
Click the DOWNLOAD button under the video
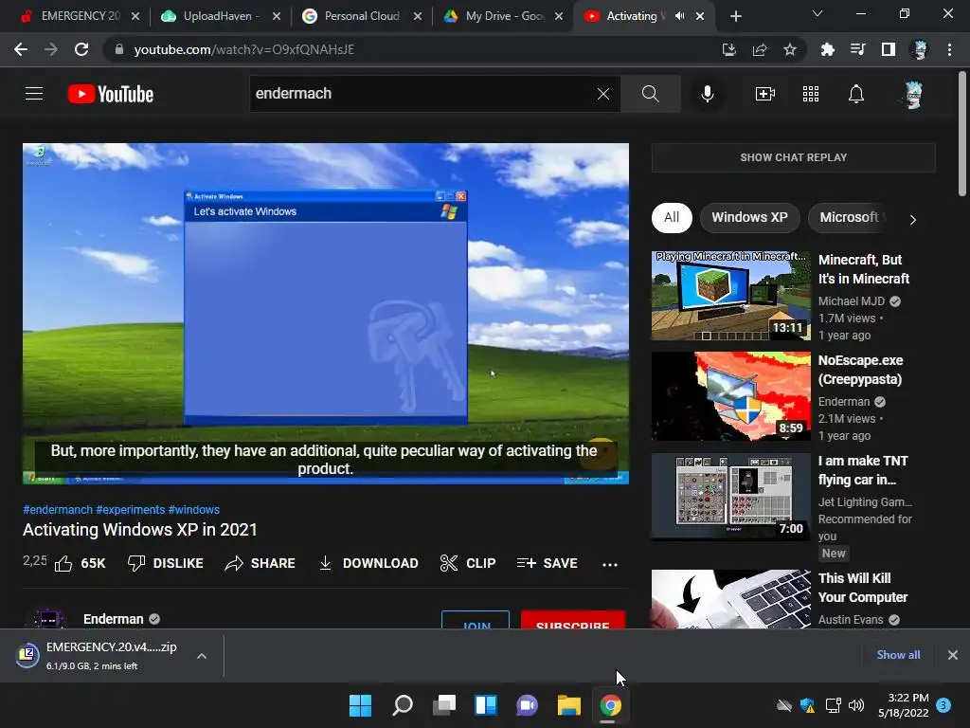(x=368, y=563)
